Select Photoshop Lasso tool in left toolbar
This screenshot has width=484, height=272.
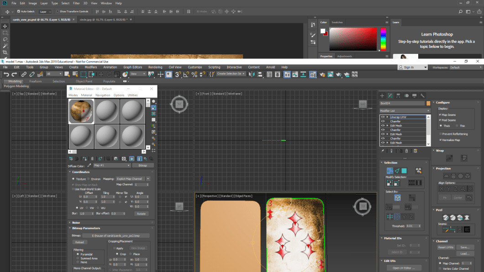tap(5, 39)
